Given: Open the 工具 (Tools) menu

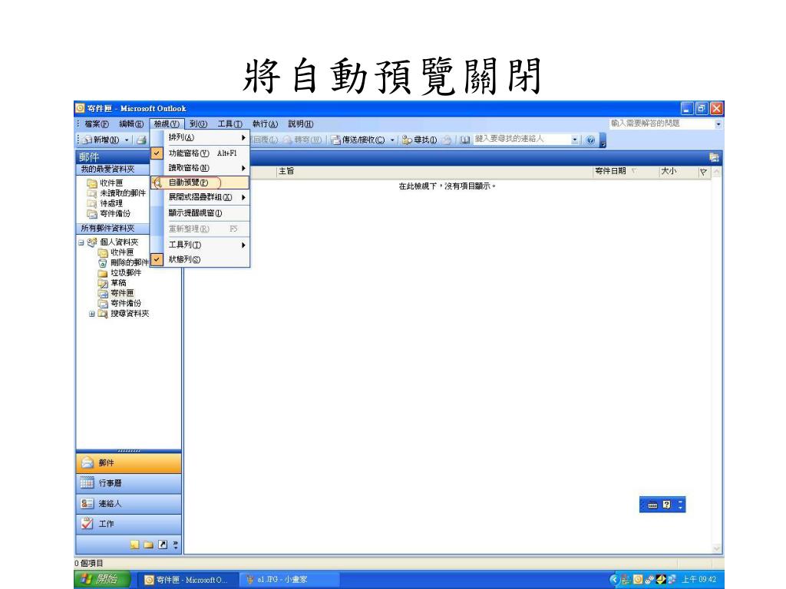Looking at the screenshot, I should click(230, 123).
